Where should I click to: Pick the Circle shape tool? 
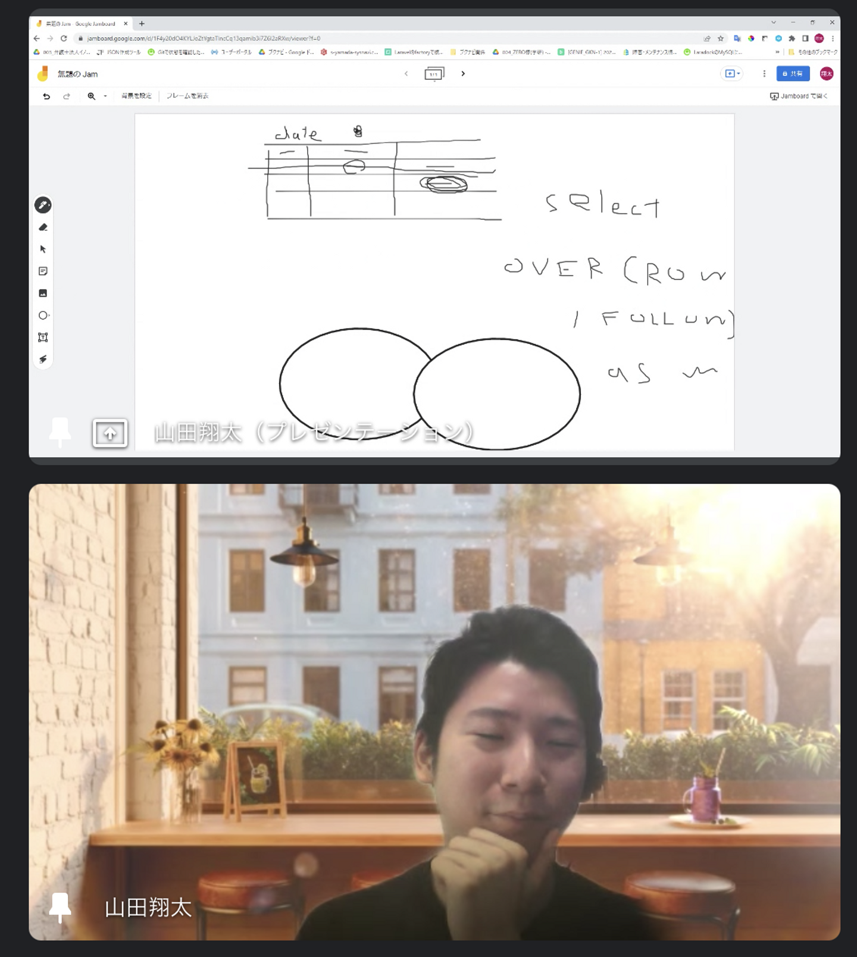pos(43,315)
